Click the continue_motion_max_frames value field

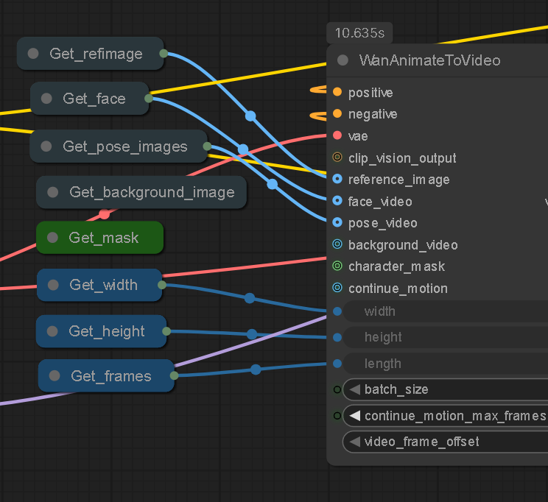click(446, 416)
